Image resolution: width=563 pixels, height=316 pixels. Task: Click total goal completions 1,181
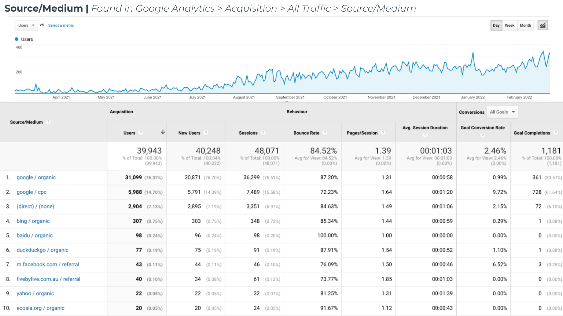coord(551,151)
